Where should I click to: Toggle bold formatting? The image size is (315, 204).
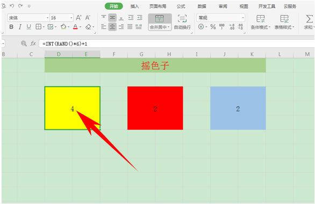tap(11, 27)
